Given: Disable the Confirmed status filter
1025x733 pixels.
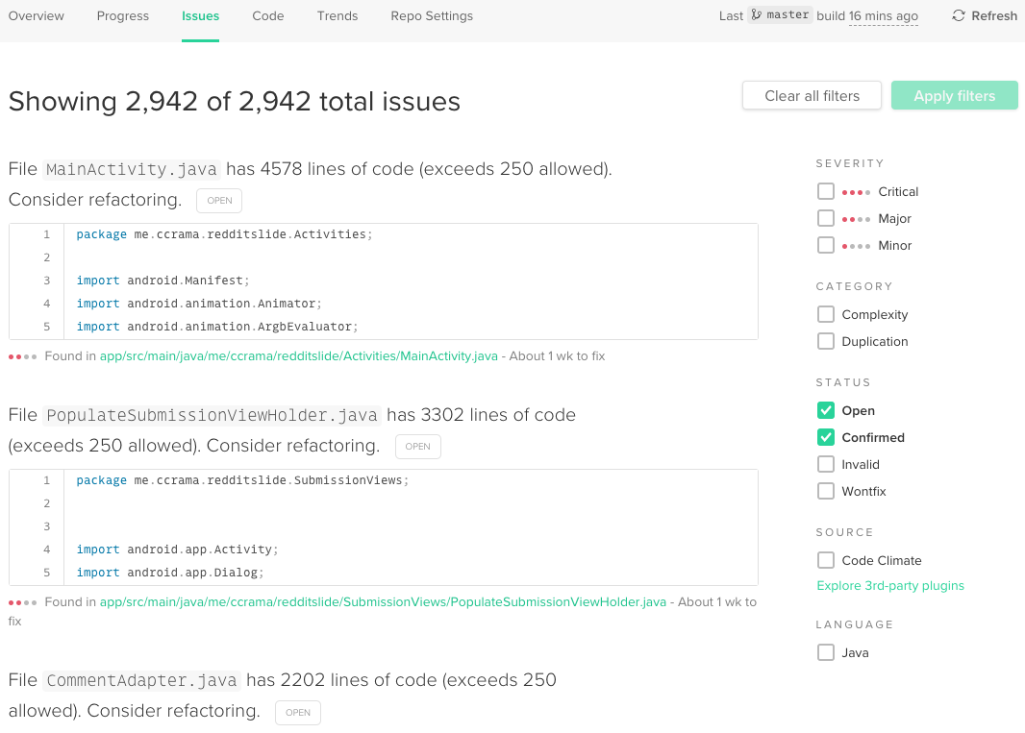Looking at the screenshot, I should (825, 437).
